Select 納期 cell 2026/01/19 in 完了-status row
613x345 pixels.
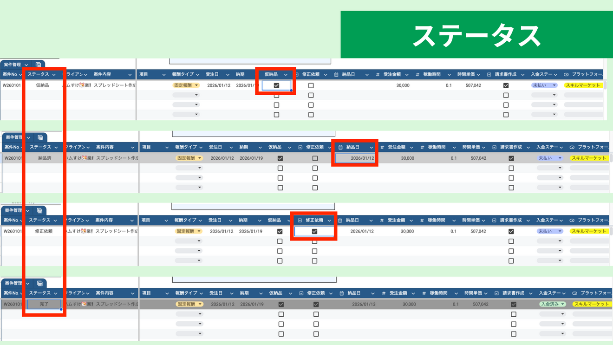253,305
